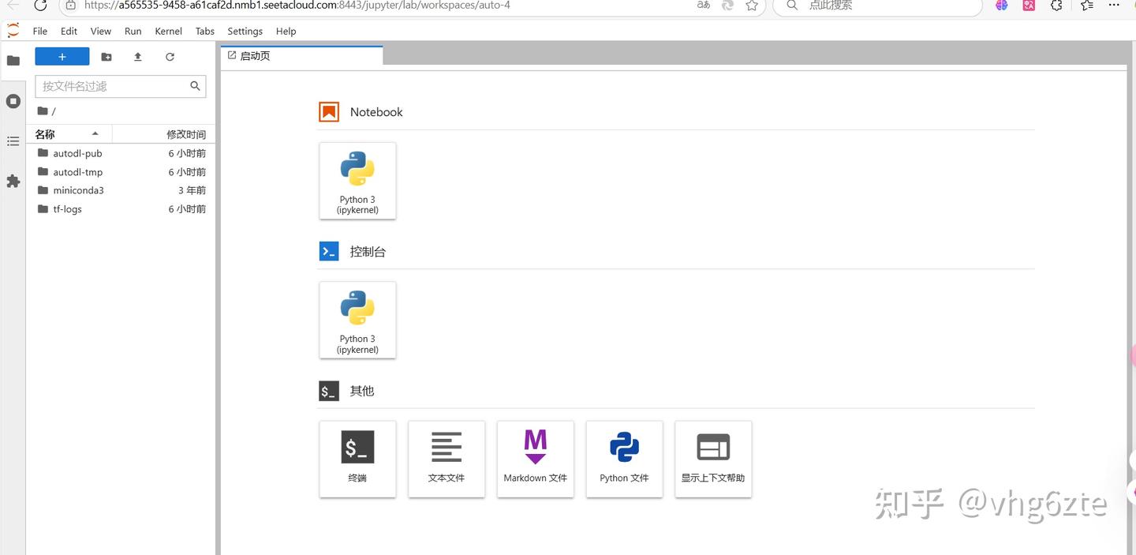Click the upload files icon
This screenshot has width=1136, height=555.
(138, 57)
